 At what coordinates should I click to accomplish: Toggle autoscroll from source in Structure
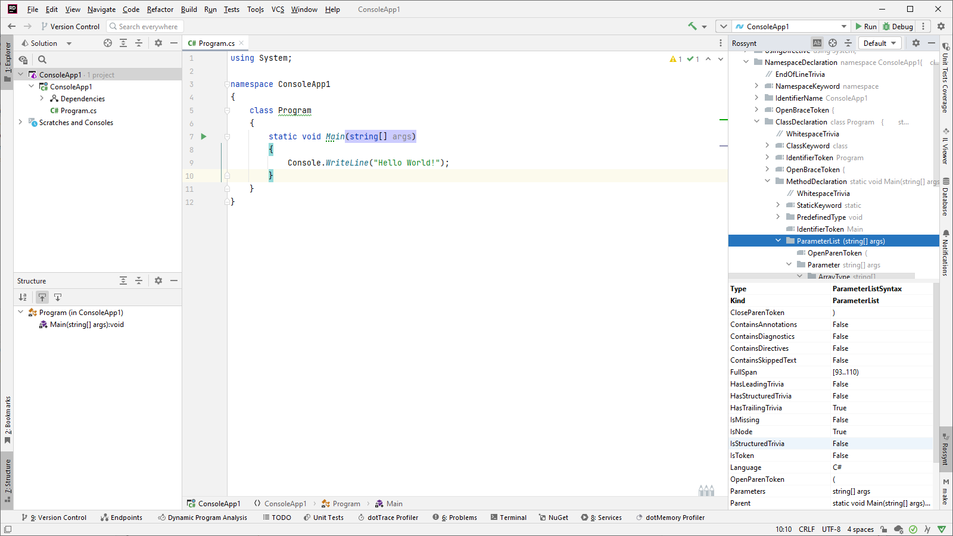[x=58, y=297]
